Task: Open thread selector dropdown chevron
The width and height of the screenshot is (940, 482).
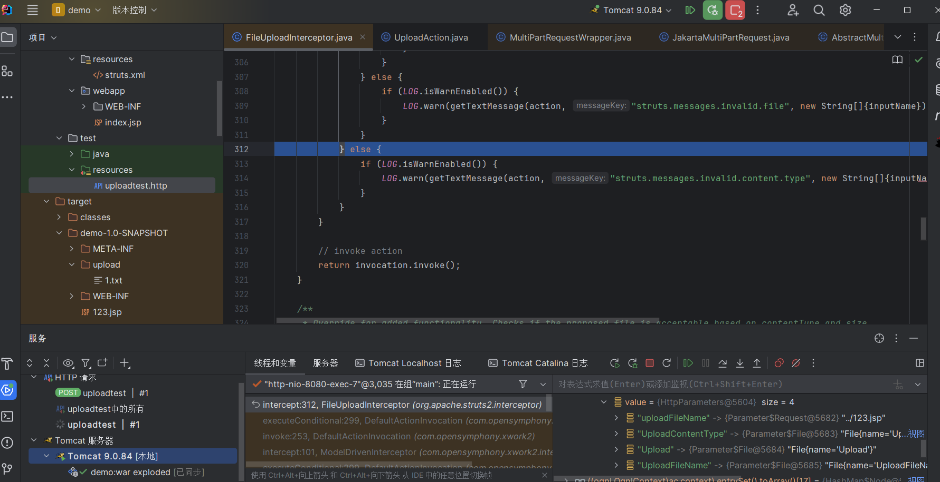Action: tap(543, 384)
